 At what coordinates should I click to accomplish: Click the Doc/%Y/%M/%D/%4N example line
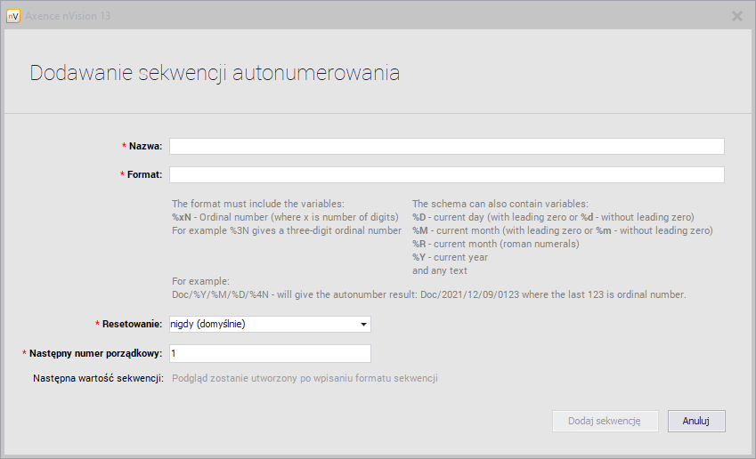(x=428, y=294)
